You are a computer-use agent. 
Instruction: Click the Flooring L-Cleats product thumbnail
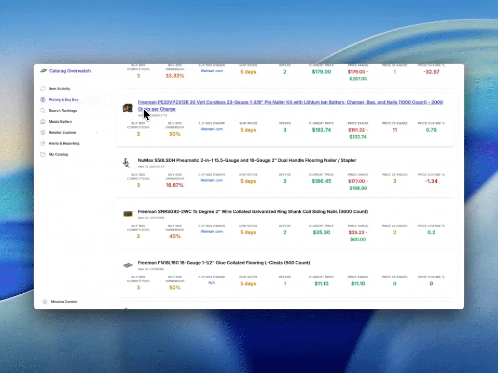pos(128,265)
